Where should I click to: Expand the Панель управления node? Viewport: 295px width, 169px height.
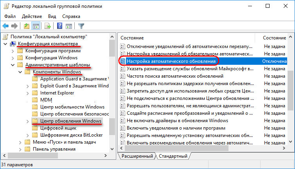tap(20, 149)
